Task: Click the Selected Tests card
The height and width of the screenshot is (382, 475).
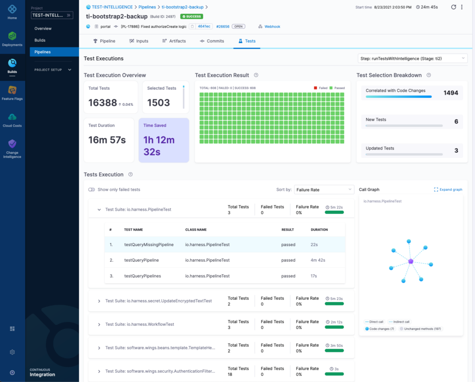Action: click(x=166, y=97)
